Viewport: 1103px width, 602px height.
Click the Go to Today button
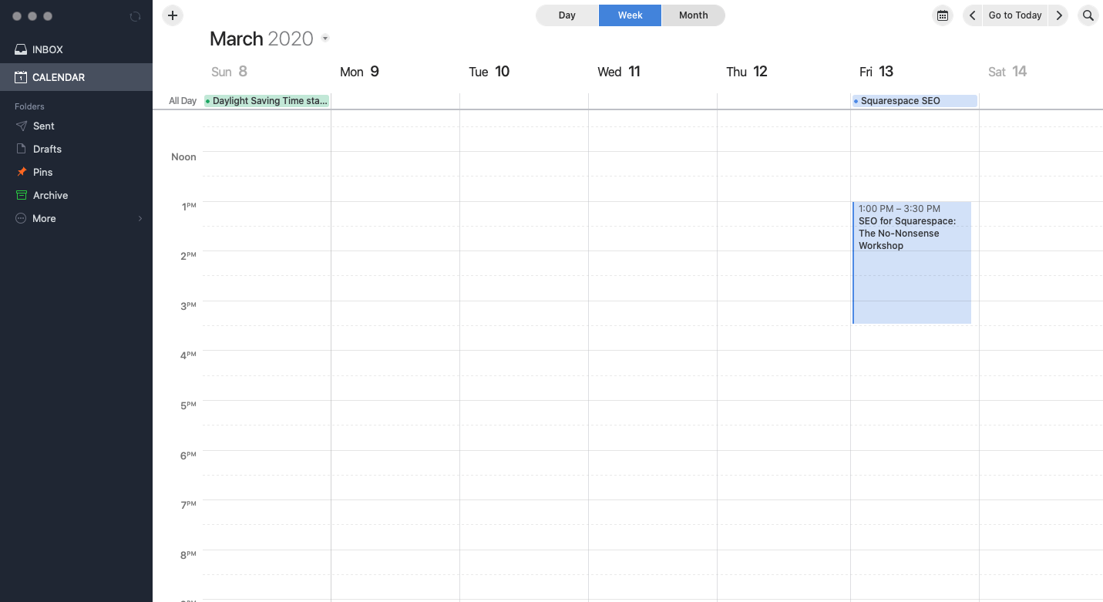[x=1015, y=15]
